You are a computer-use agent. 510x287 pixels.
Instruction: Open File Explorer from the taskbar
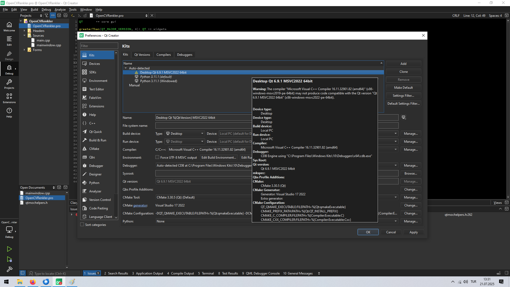(x=20, y=282)
